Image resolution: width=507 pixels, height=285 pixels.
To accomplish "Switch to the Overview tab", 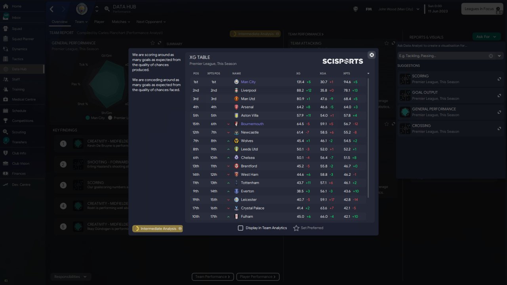I will click(59, 22).
